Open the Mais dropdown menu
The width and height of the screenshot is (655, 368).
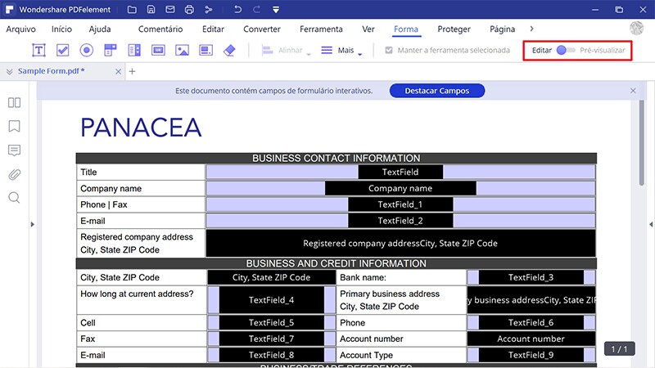click(x=341, y=51)
